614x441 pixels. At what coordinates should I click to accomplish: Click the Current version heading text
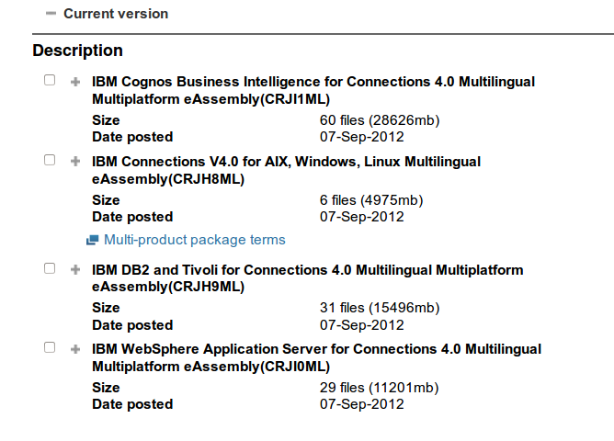point(116,14)
